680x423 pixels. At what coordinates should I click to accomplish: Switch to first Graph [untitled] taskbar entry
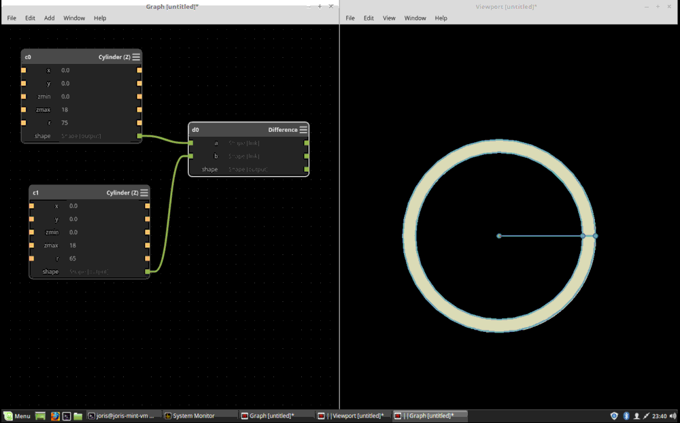276,416
